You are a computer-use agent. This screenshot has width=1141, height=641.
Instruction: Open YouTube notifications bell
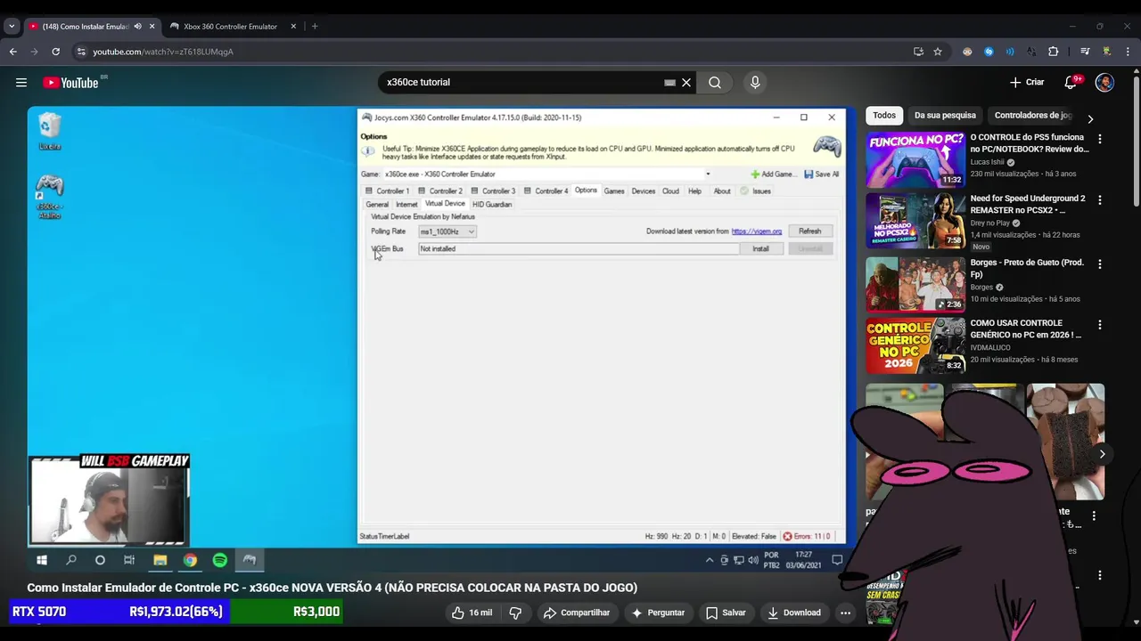point(1071,83)
